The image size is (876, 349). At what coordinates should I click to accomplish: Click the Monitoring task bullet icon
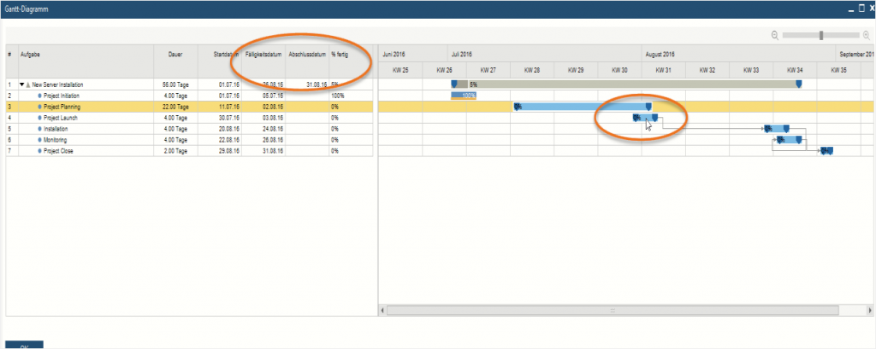coord(39,139)
